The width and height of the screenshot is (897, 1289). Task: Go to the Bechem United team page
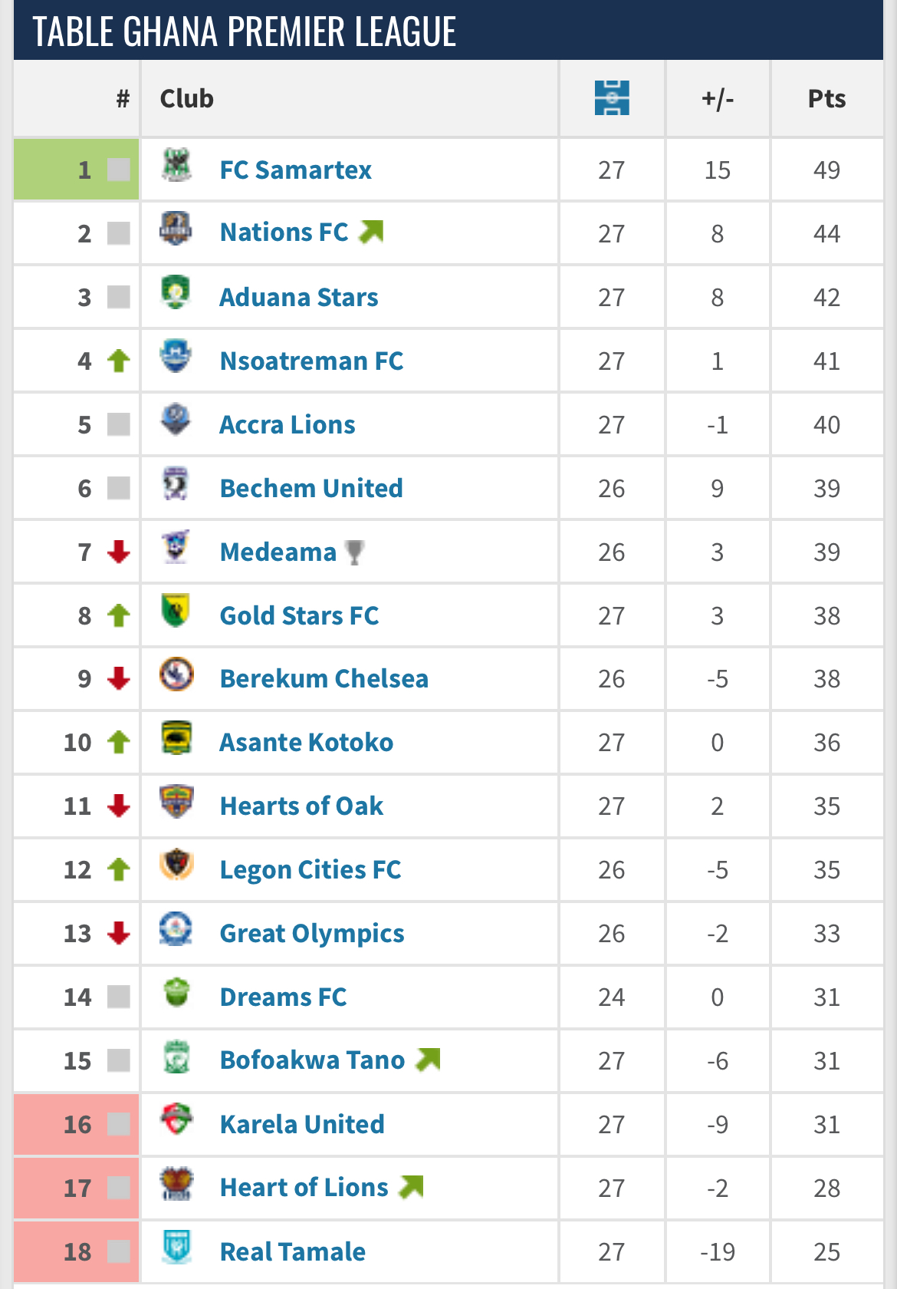click(310, 488)
